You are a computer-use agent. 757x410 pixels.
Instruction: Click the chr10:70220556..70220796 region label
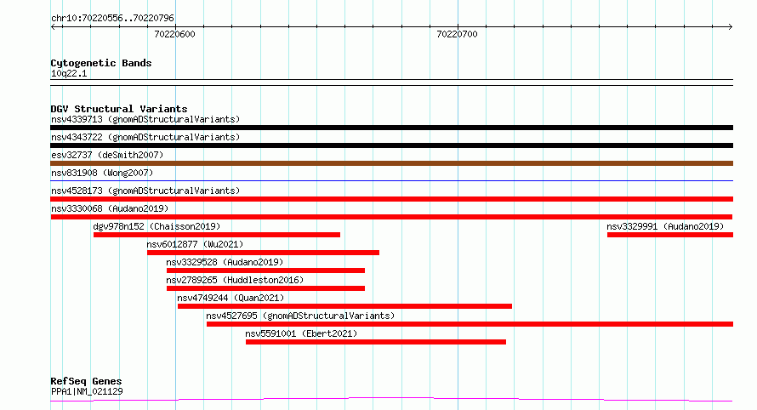coord(112,19)
